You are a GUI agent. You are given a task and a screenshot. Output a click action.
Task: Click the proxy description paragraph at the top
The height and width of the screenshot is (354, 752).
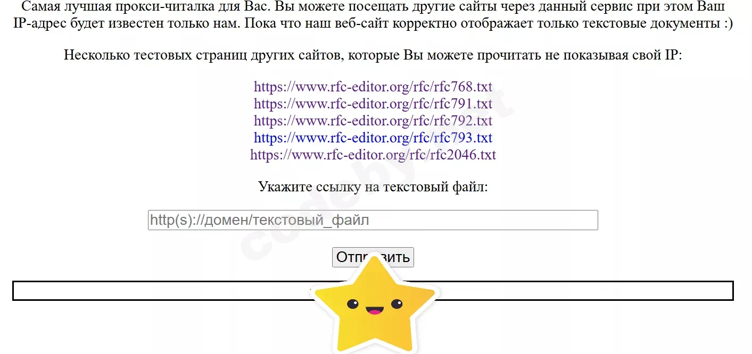(373, 14)
